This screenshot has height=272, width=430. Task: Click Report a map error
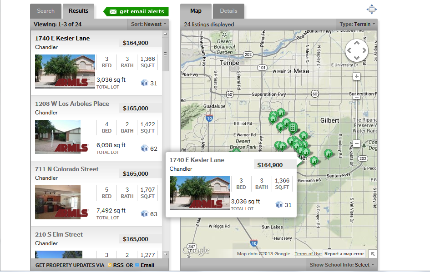[344, 254]
